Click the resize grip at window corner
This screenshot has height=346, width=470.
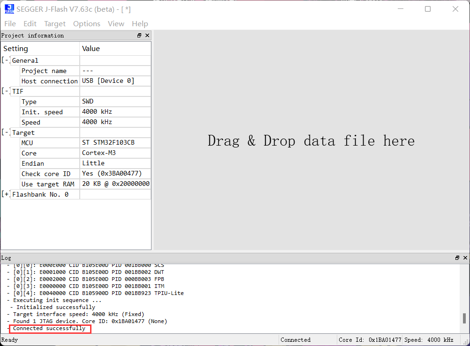[x=467, y=343]
